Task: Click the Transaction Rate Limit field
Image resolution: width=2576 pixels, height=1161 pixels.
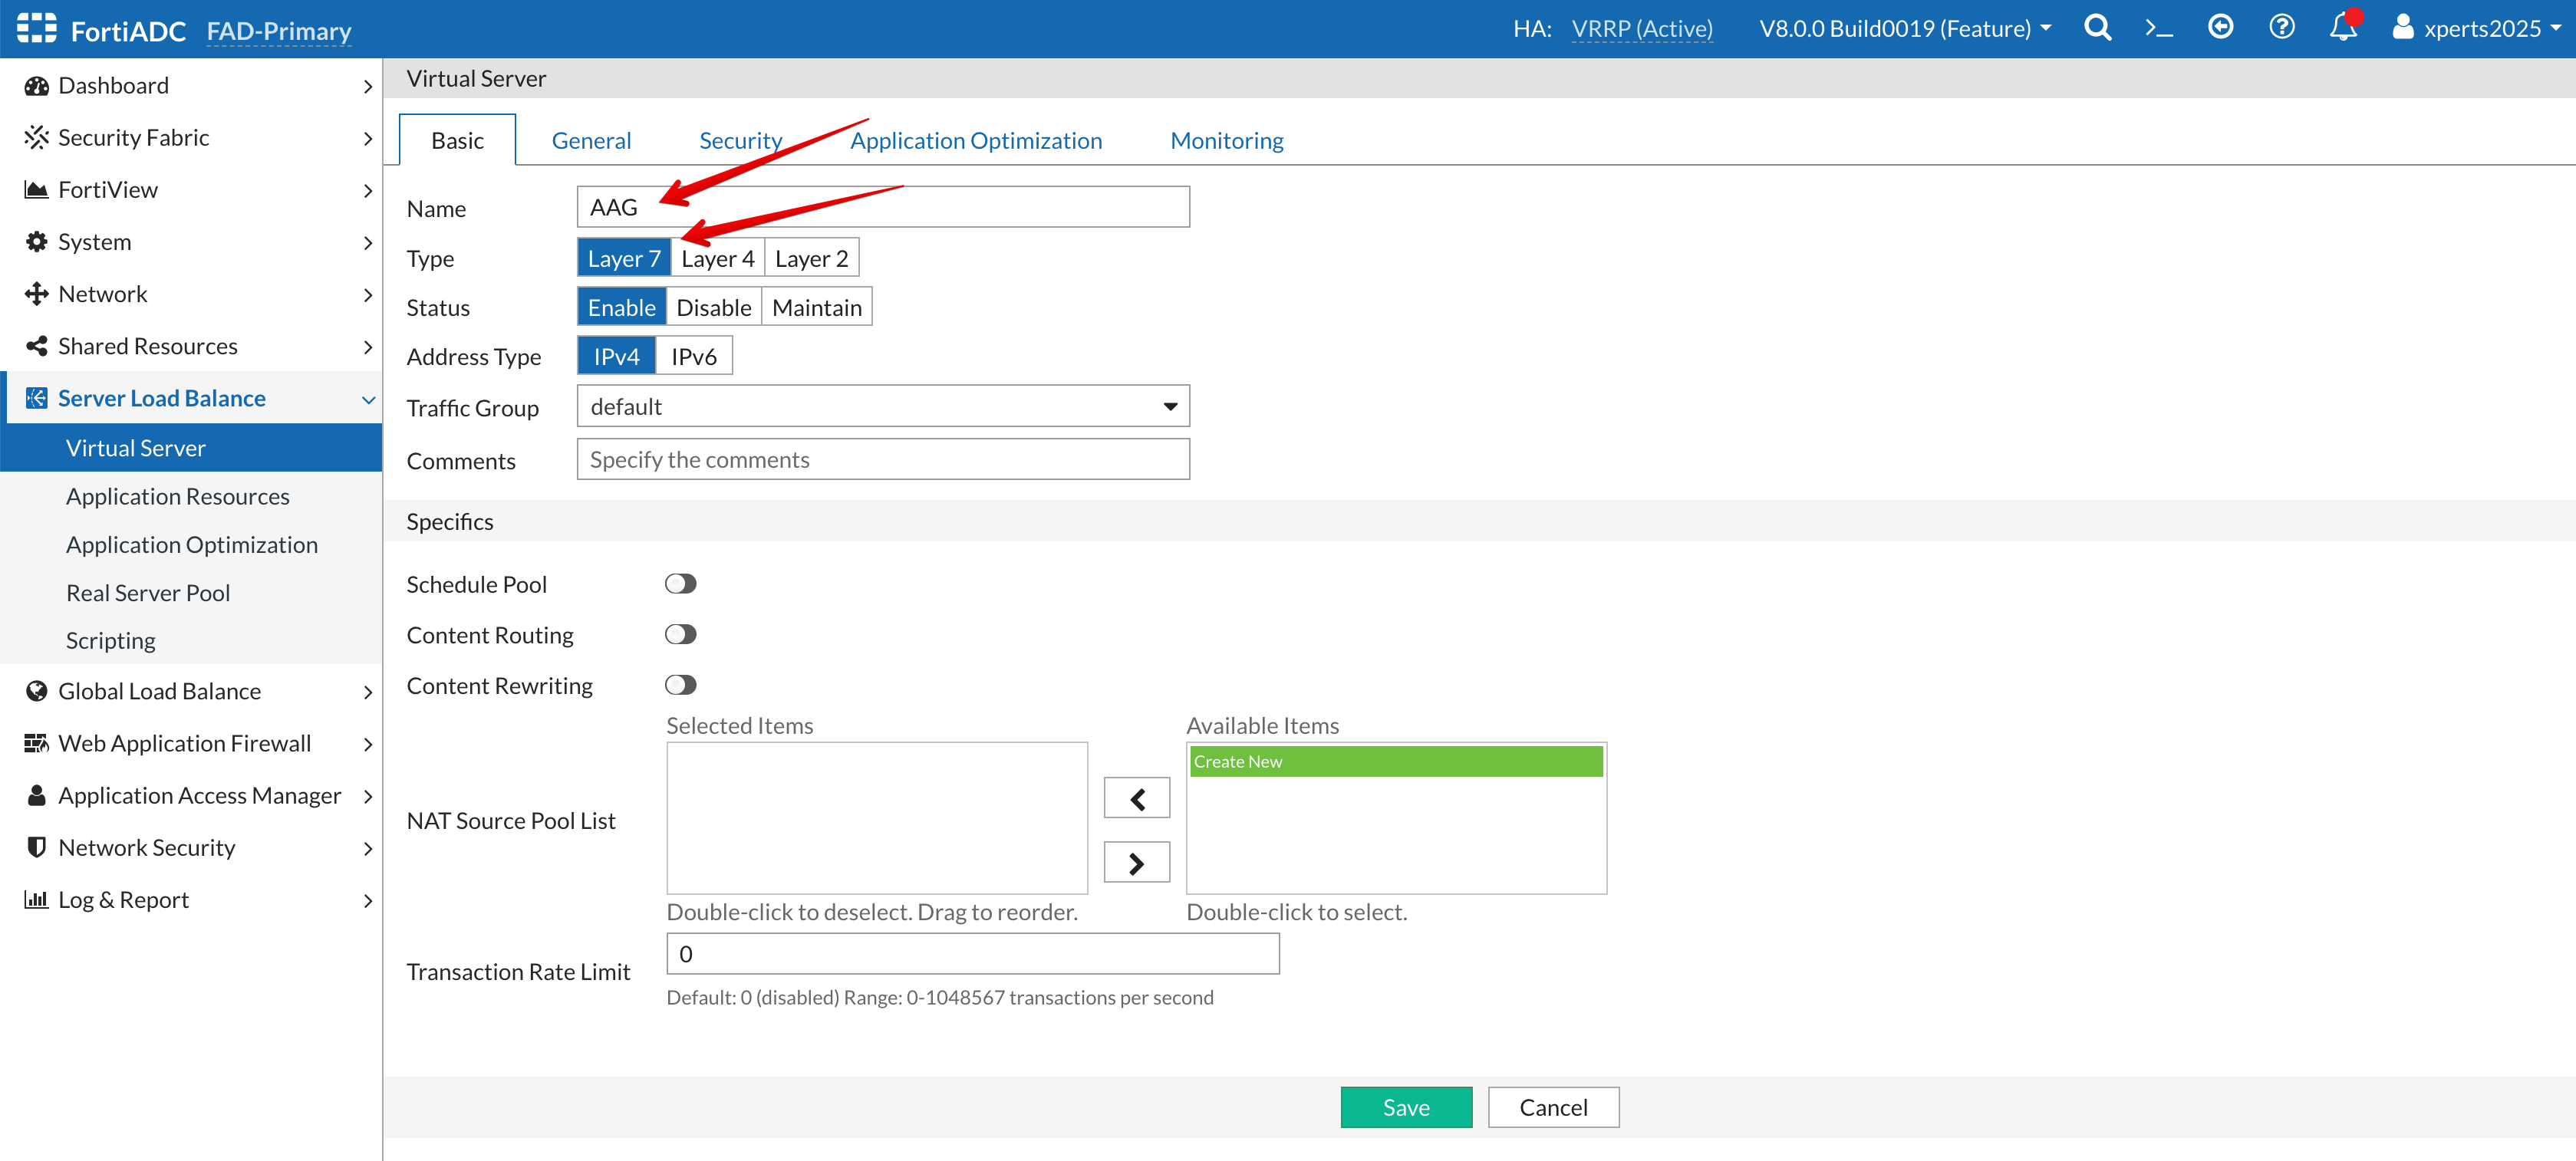Action: [x=972, y=954]
